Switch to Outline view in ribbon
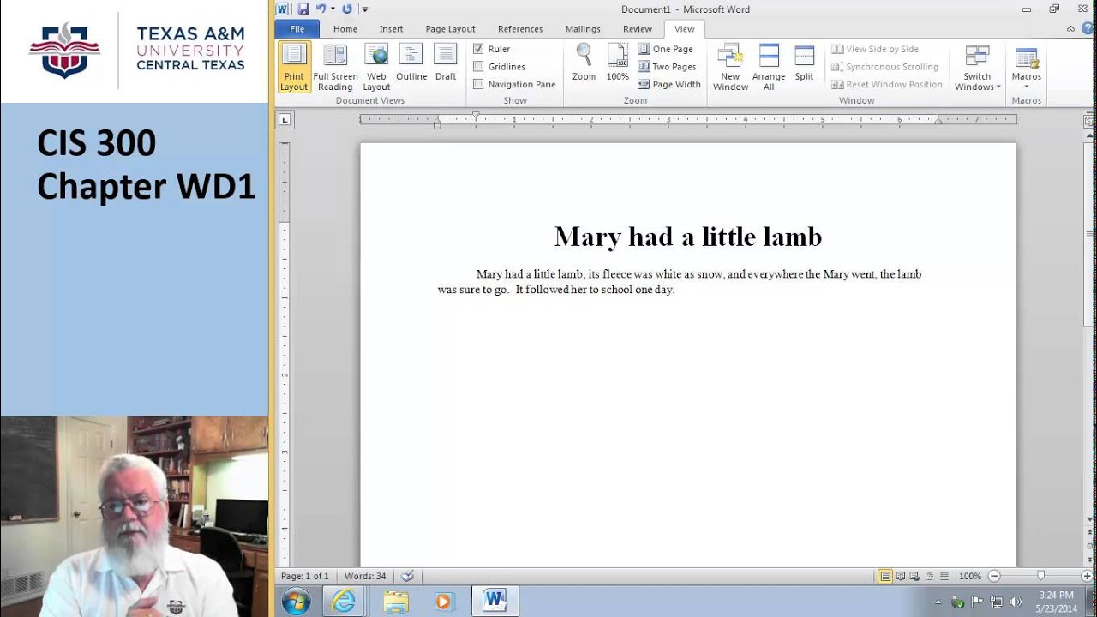1097x617 pixels. 411,63
